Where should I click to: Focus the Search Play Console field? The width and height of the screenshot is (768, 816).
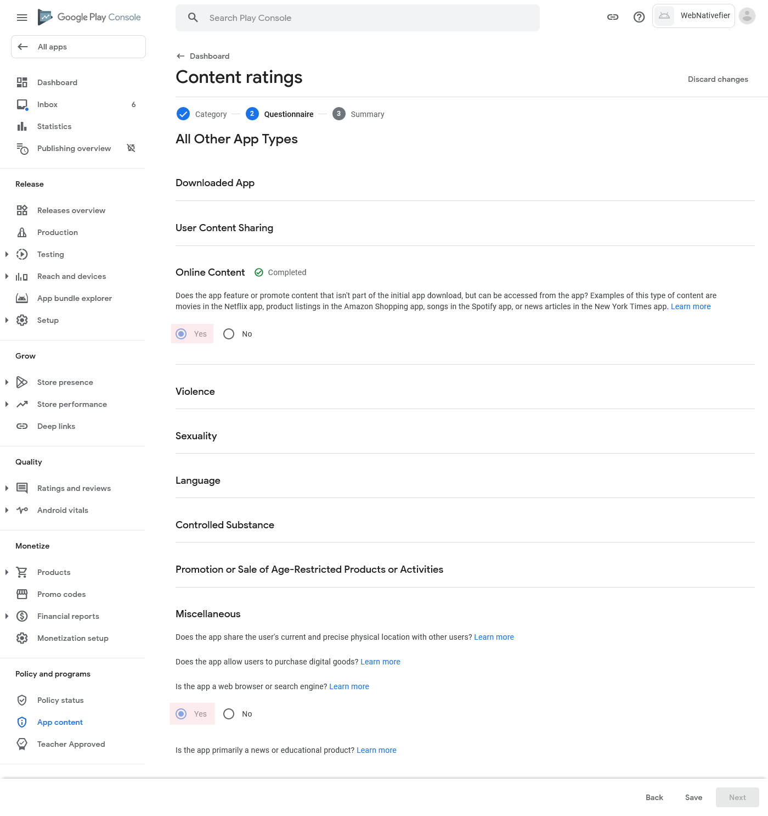tap(358, 18)
